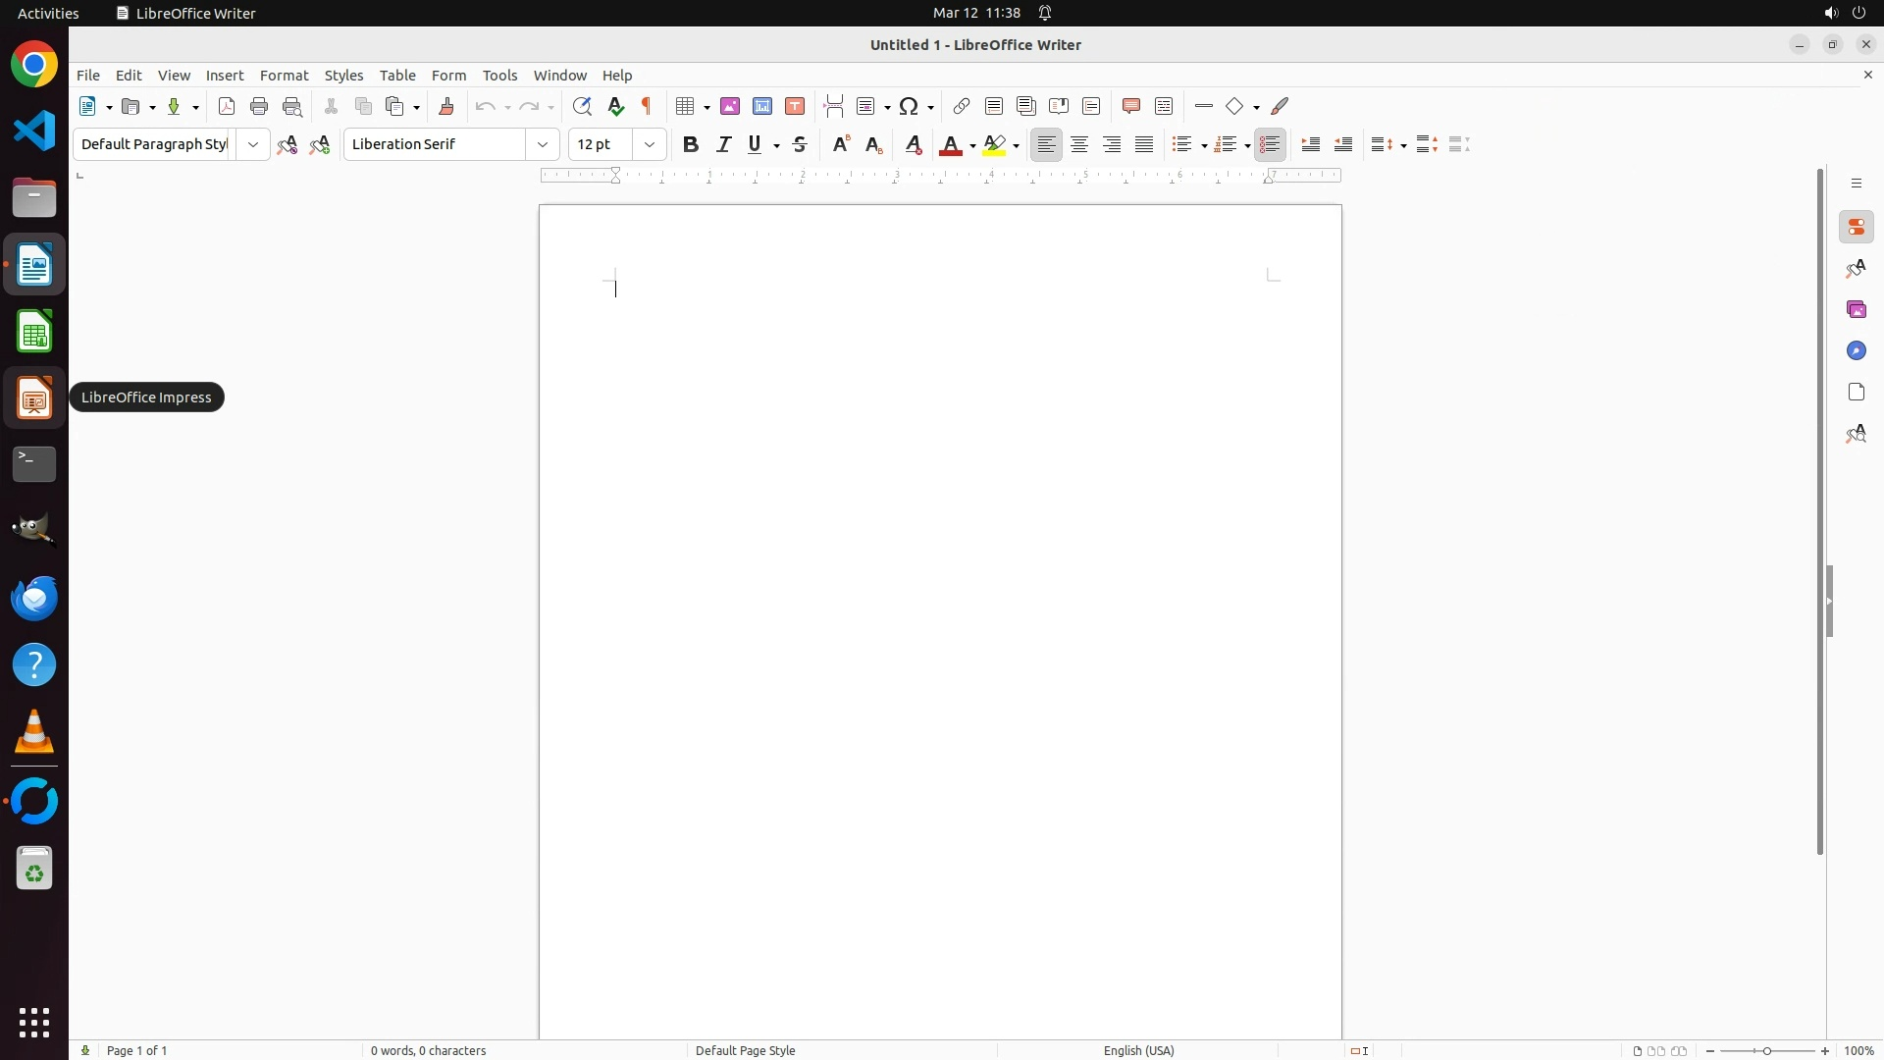Click the zoom slider in status bar
This screenshot has width=1884, height=1060.
click(1767, 1051)
